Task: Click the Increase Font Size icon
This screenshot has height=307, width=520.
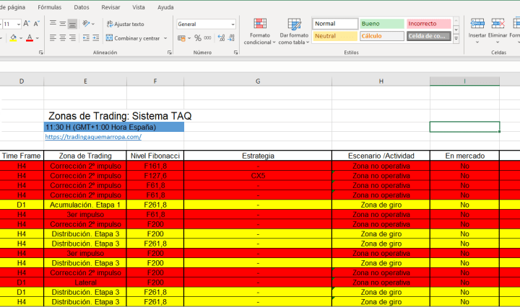Action: 27,24
